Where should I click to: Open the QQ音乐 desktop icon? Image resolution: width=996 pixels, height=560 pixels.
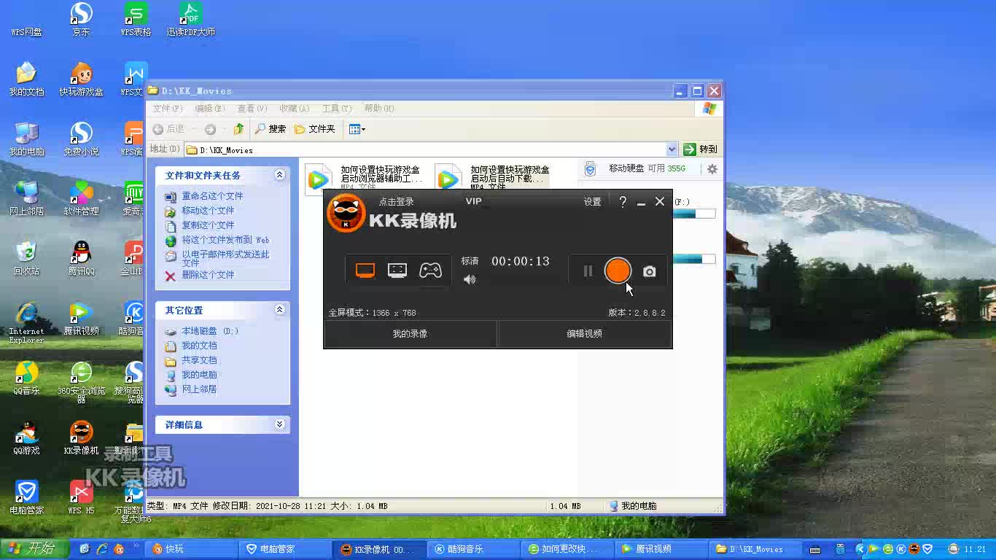[26, 378]
